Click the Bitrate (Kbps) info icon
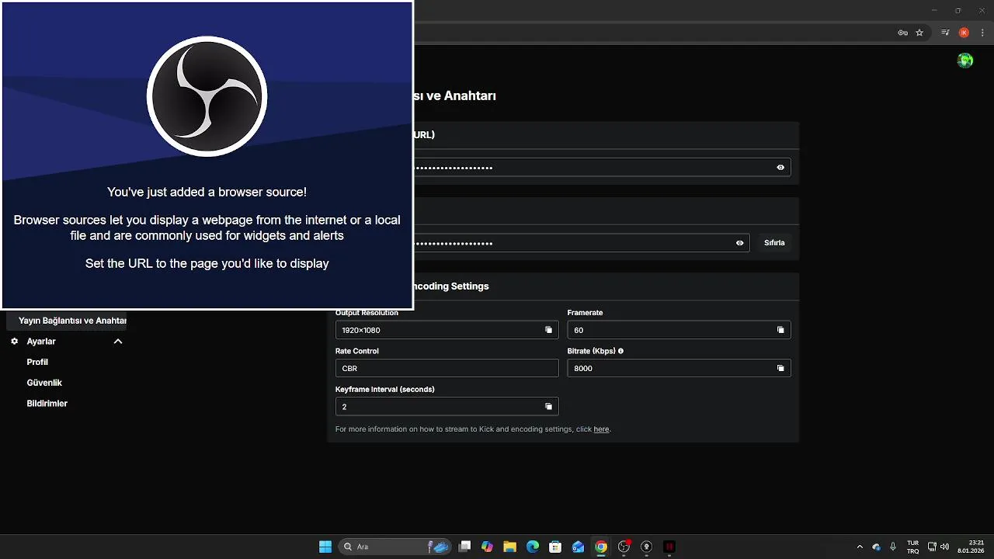994x559 pixels. coord(620,351)
